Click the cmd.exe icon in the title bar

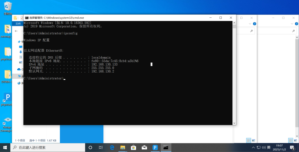click(x=27, y=18)
